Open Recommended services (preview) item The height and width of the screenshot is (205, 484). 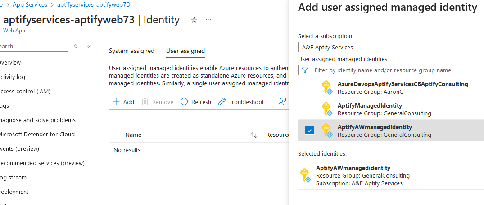click(42, 163)
